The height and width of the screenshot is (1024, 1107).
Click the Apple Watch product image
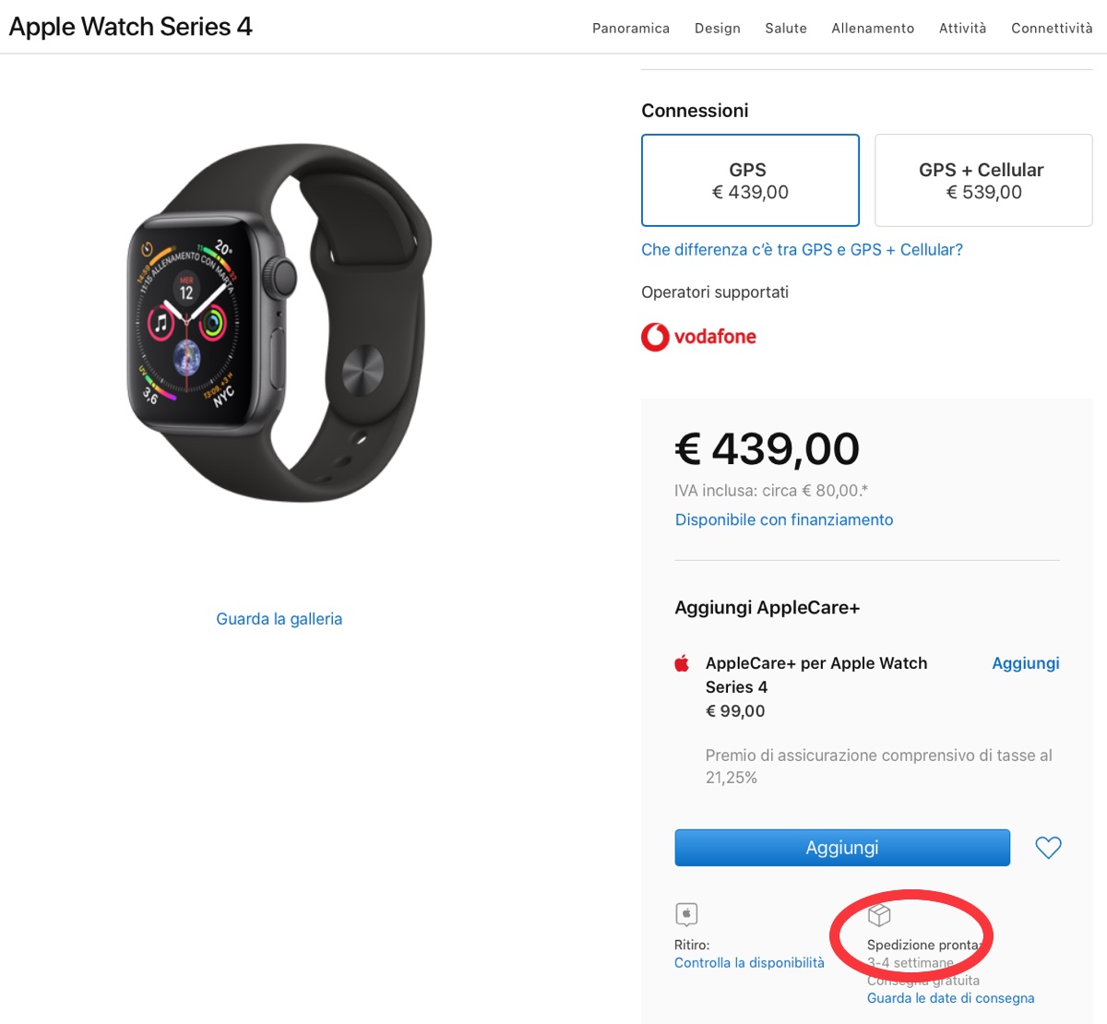[x=279, y=323]
